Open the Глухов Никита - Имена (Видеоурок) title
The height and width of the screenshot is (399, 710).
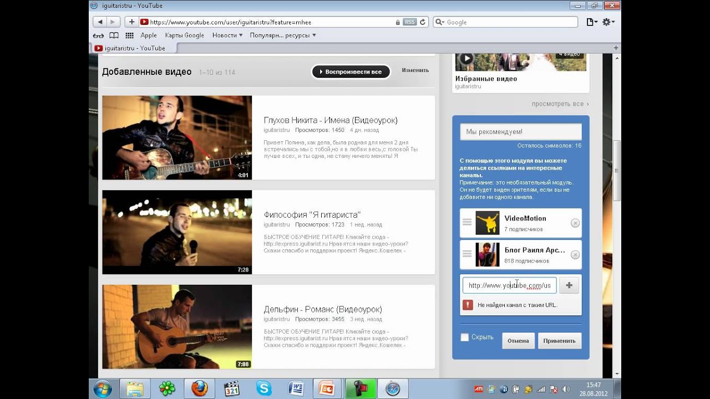click(331, 120)
